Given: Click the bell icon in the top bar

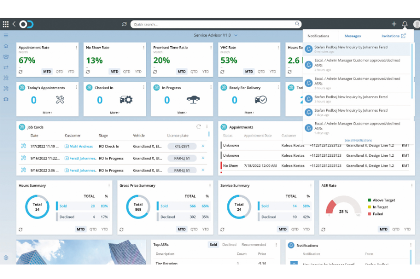Looking at the screenshot, I should coord(405,24).
